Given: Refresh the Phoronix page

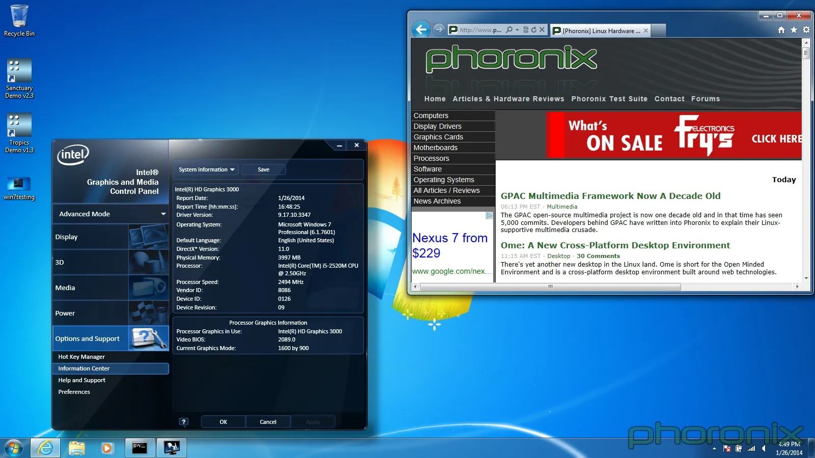Looking at the screenshot, I should coord(534,30).
